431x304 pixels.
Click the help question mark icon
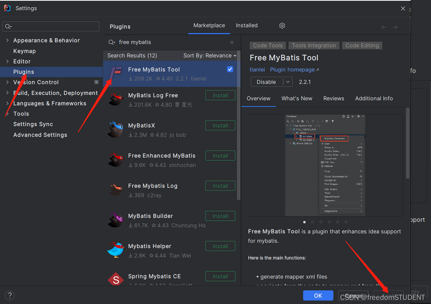pos(9,295)
